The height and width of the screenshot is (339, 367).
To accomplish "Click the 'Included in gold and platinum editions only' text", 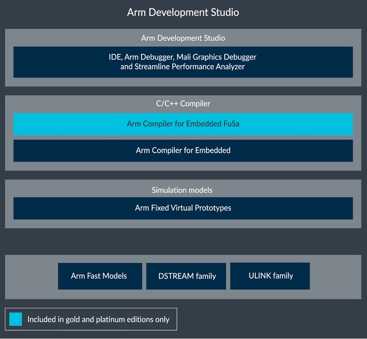I will (98, 319).
